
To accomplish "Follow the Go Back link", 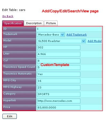I will click(x=8, y=16).
